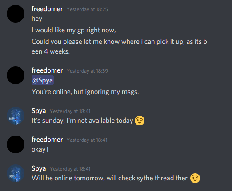Select the "Will be online tomorrow" message
The height and width of the screenshot is (191, 232).
click(110, 178)
